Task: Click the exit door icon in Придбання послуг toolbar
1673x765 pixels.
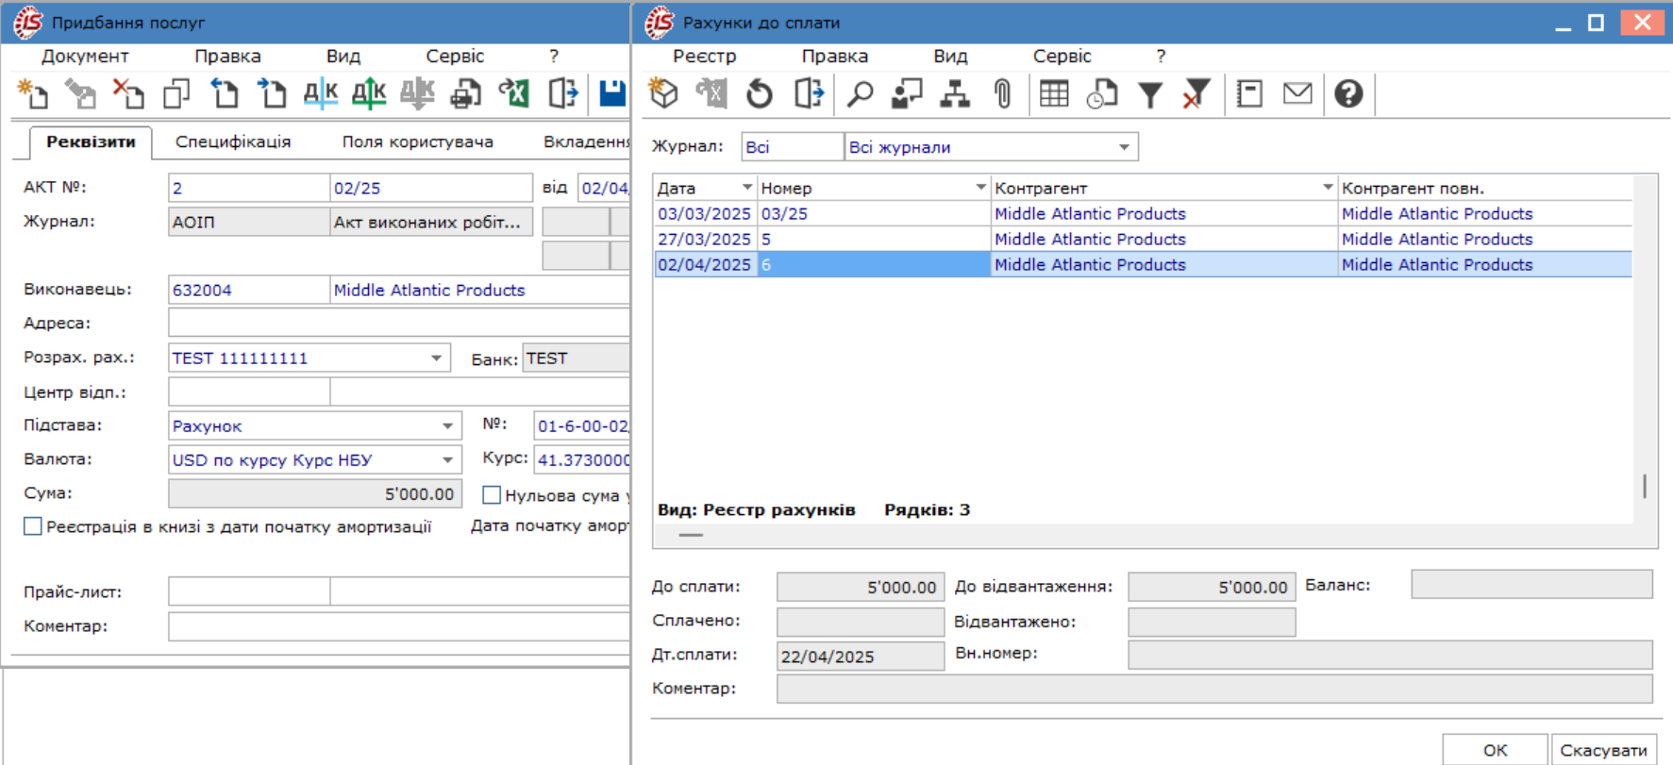Action: point(562,93)
